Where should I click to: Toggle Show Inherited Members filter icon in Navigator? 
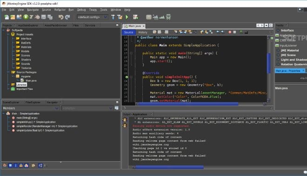pyautogui.click(x=5, y=165)
